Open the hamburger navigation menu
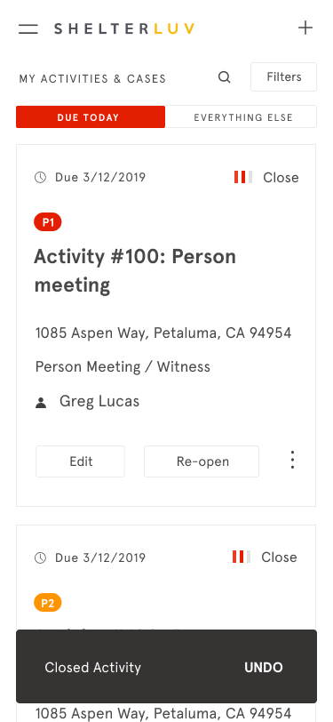This screenshot has width=333, height=722. (x=28, y=29)
